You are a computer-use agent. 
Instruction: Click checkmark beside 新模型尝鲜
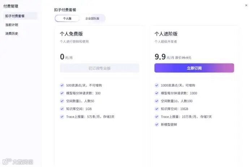[157, 124]
